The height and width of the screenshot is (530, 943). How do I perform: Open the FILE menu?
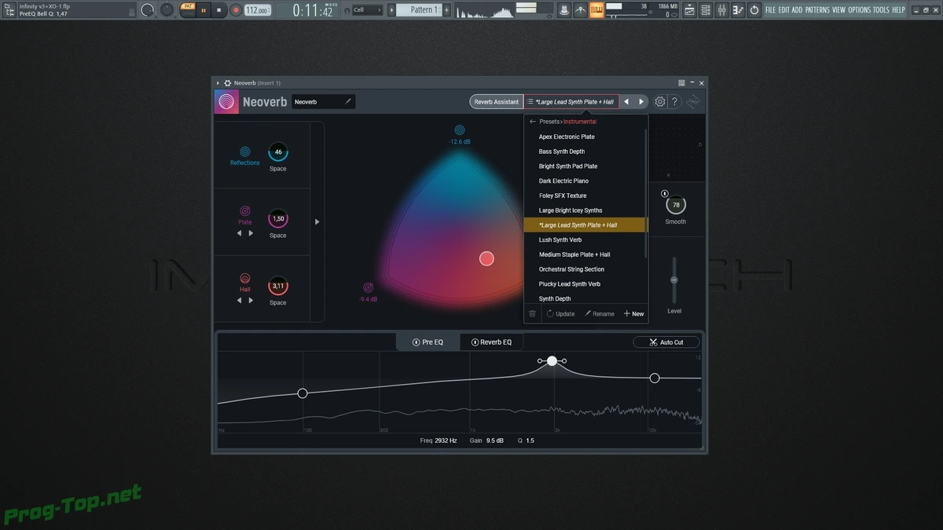coord(771,10)
